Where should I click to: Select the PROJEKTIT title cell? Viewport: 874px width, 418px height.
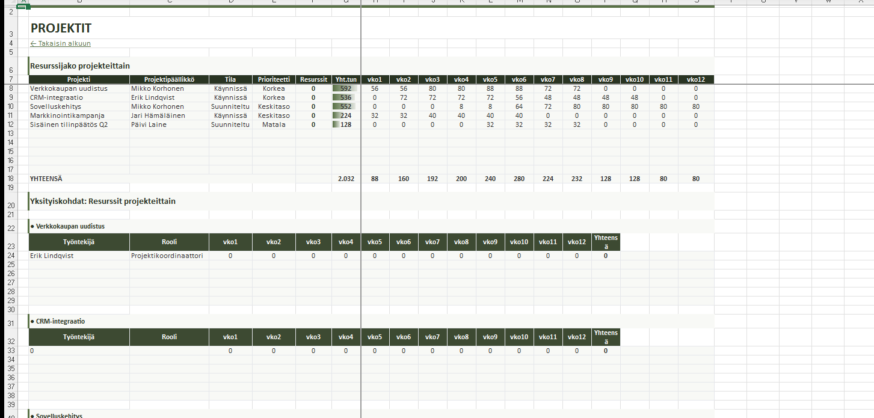point(61,28)
